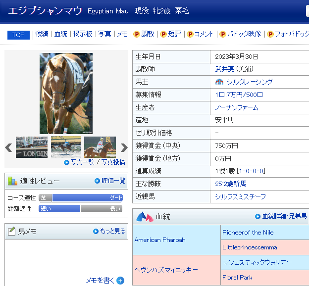Open relative シルフズミスチーフ link
Image resolution: width=309 pixels, height=286 pixels.
(x=241, y=196)
